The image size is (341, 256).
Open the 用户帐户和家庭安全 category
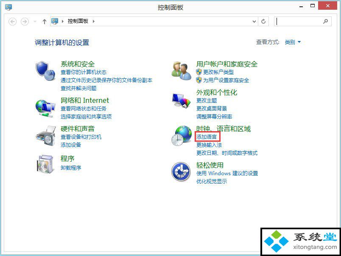coord(227,64)
